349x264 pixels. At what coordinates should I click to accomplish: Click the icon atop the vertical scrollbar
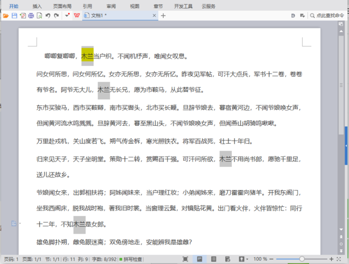coord(341,24)
